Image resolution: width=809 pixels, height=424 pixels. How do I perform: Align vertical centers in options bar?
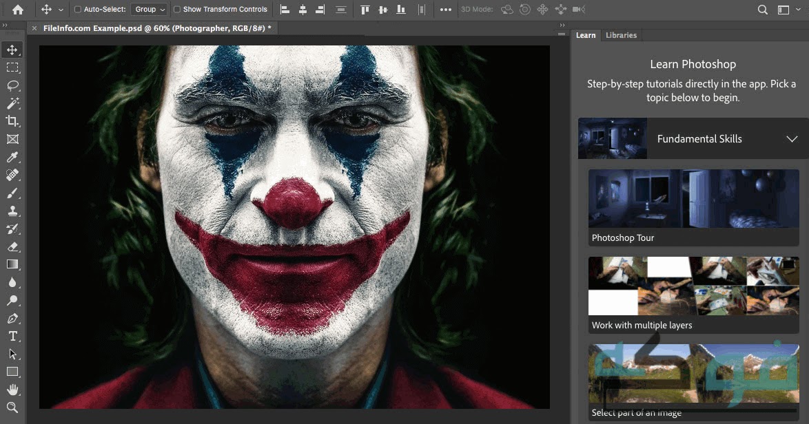[x=383, y=9]
